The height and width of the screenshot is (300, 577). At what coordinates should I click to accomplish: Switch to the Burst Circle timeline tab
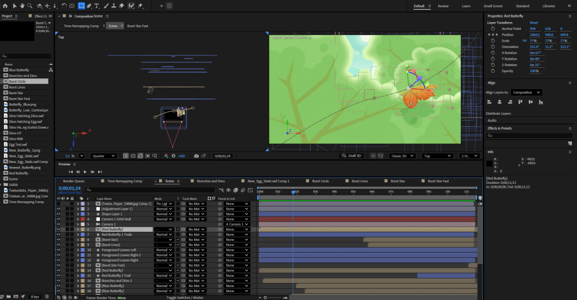[x=320, y=181]
